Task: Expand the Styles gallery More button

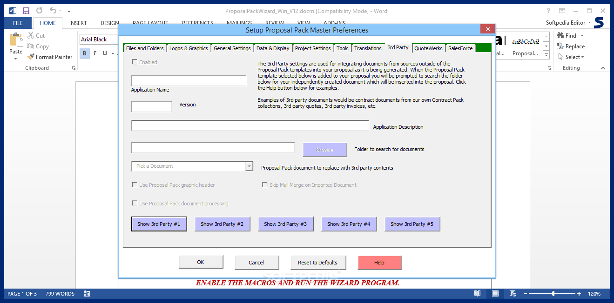Action: click(x=547, y=55)
